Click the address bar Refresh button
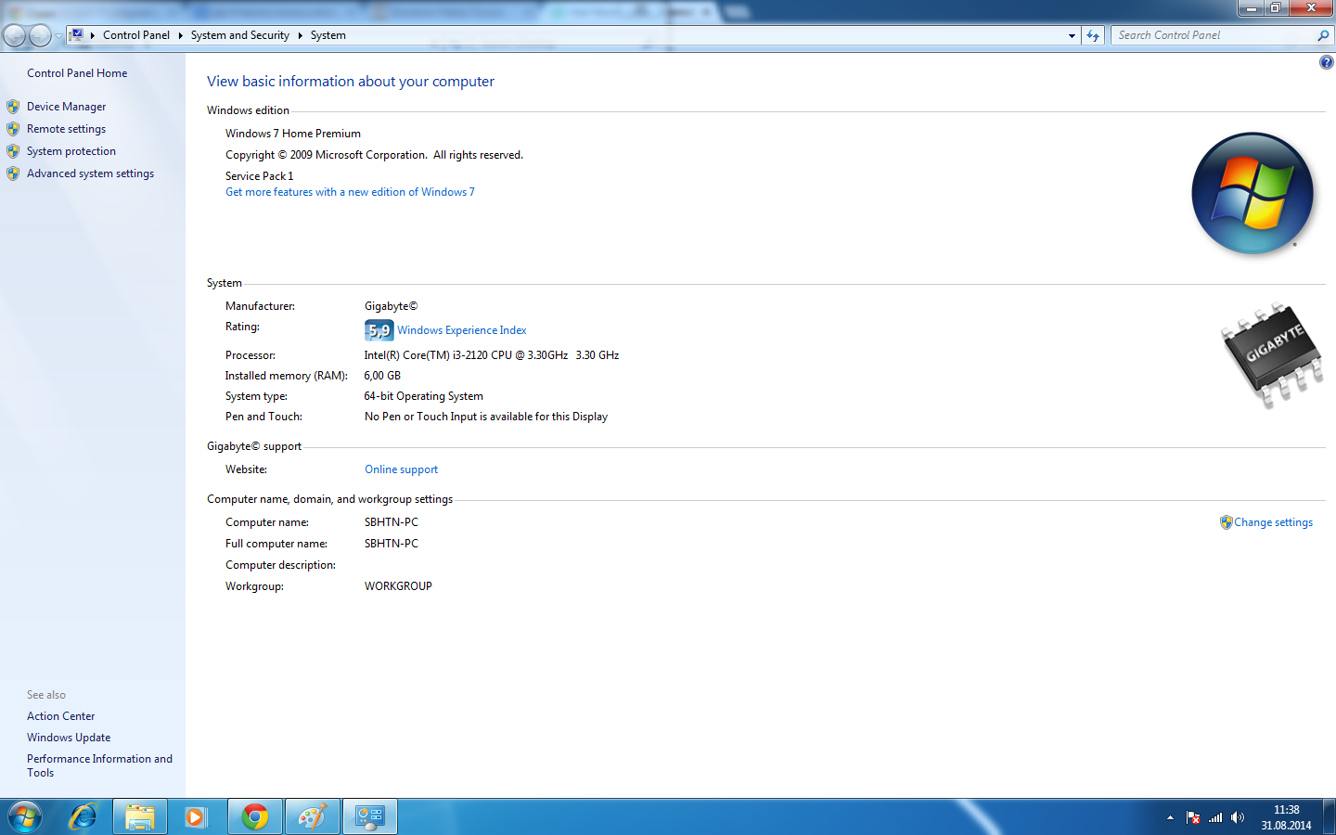The image size is (1336, 835). tap(1093, 35)
